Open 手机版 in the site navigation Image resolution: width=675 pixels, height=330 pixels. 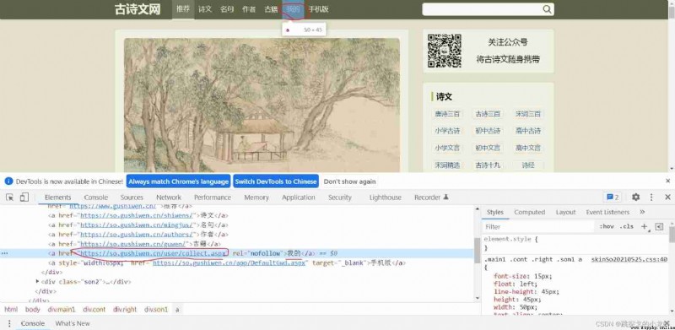318,9
